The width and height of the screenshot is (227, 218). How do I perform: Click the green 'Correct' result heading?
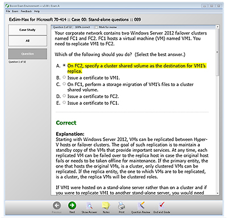click(66, 123)
